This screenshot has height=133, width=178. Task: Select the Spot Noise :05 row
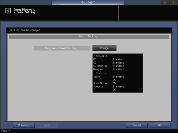(104, 83)
